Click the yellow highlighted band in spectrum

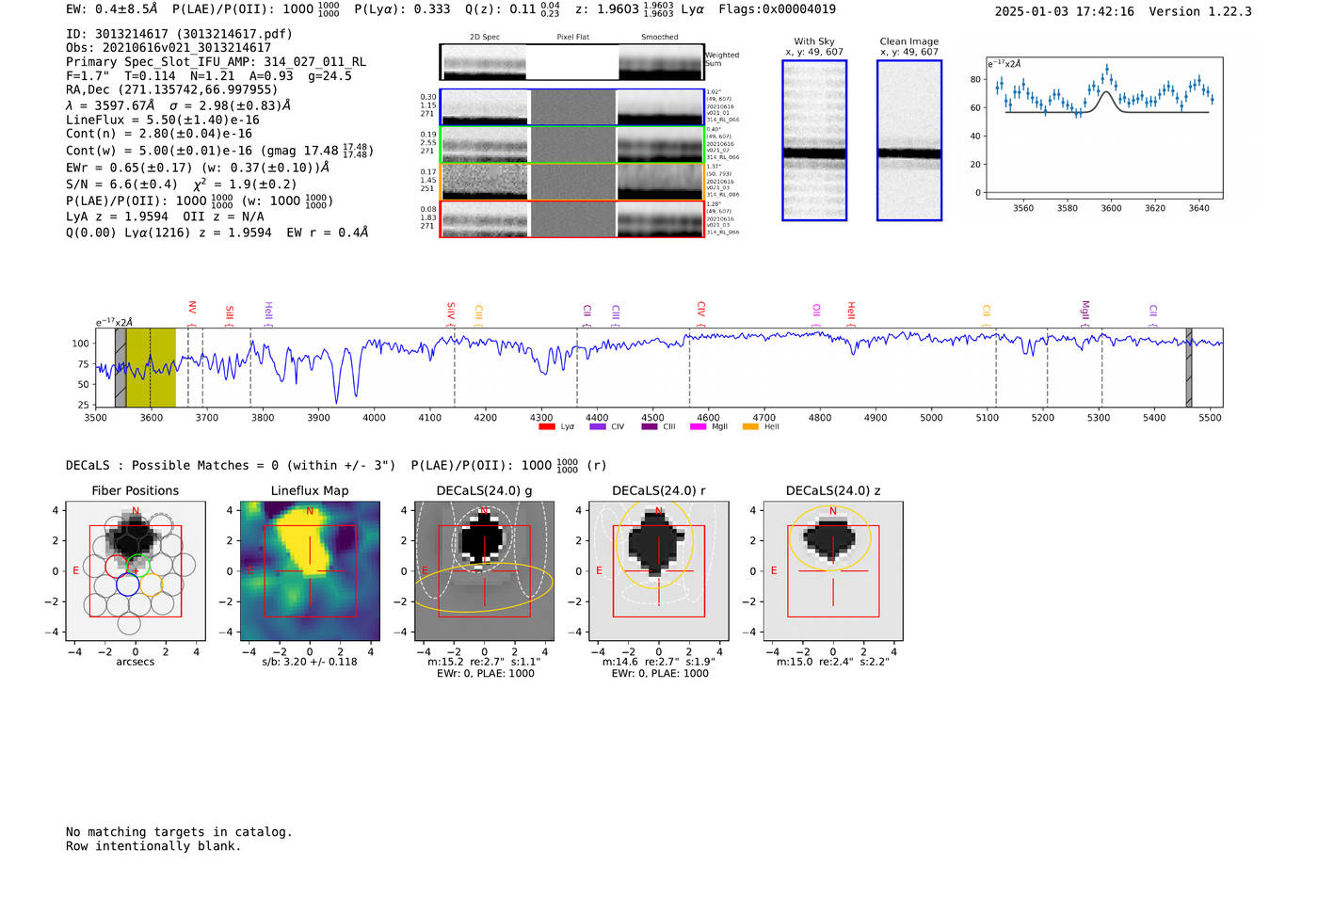151,367
